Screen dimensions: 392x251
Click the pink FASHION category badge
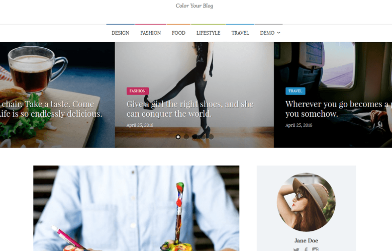pos(138,91)
